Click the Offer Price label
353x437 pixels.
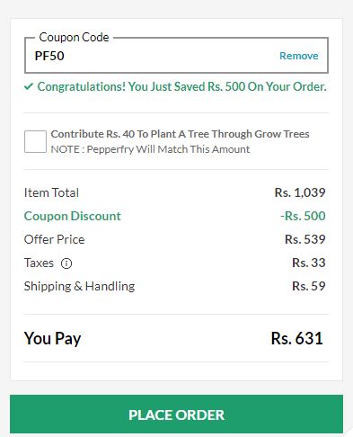[55, 239]
